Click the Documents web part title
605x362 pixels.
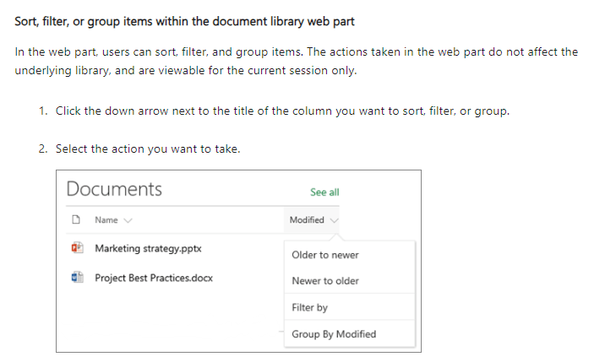click(114, 189)
